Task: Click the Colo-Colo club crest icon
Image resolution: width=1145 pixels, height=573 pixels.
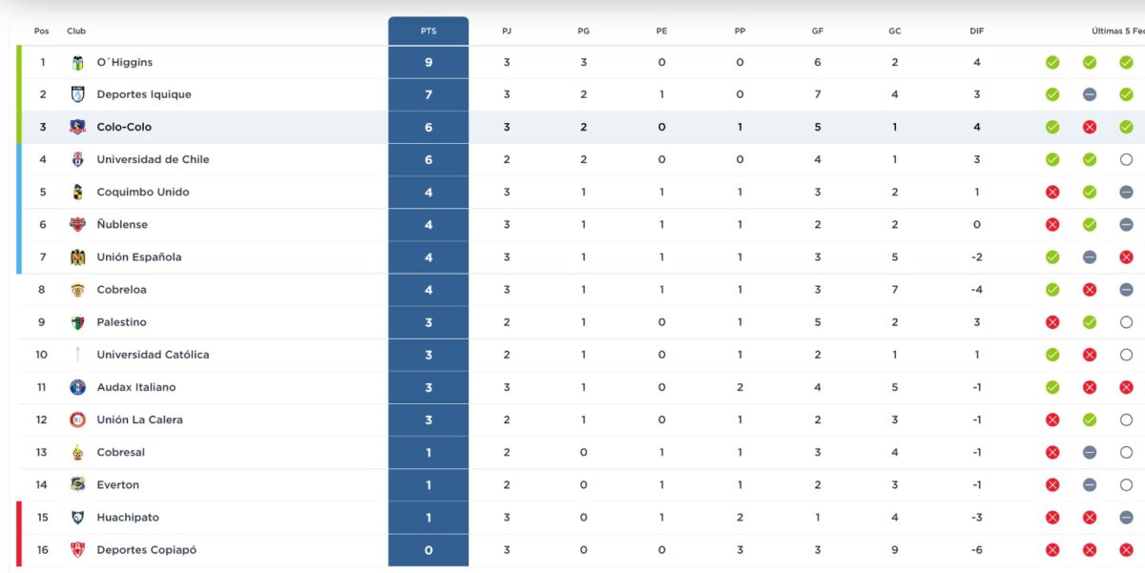Action: point(78,128)
